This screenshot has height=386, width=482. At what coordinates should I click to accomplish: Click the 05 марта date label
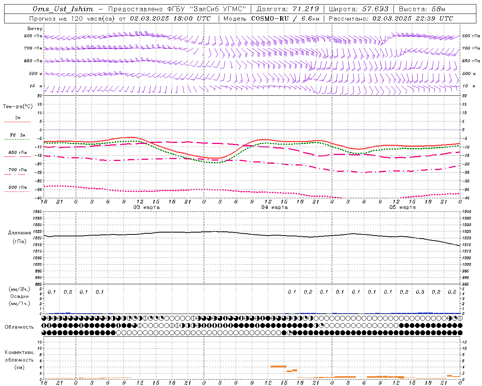pos(403,207)
